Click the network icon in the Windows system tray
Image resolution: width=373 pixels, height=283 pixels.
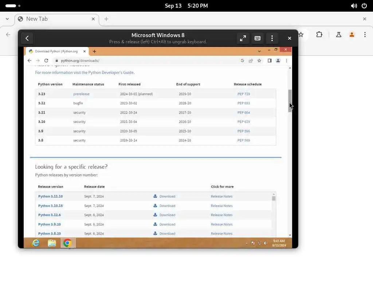click(259, 243)
